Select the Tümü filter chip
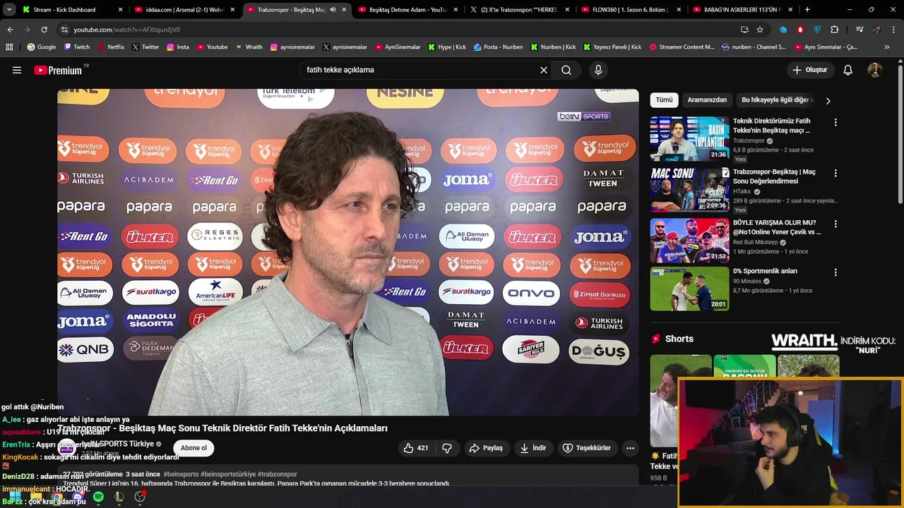The height and width of the screenshot is (508, 904). pyautogui.click(x=664, y=100)
